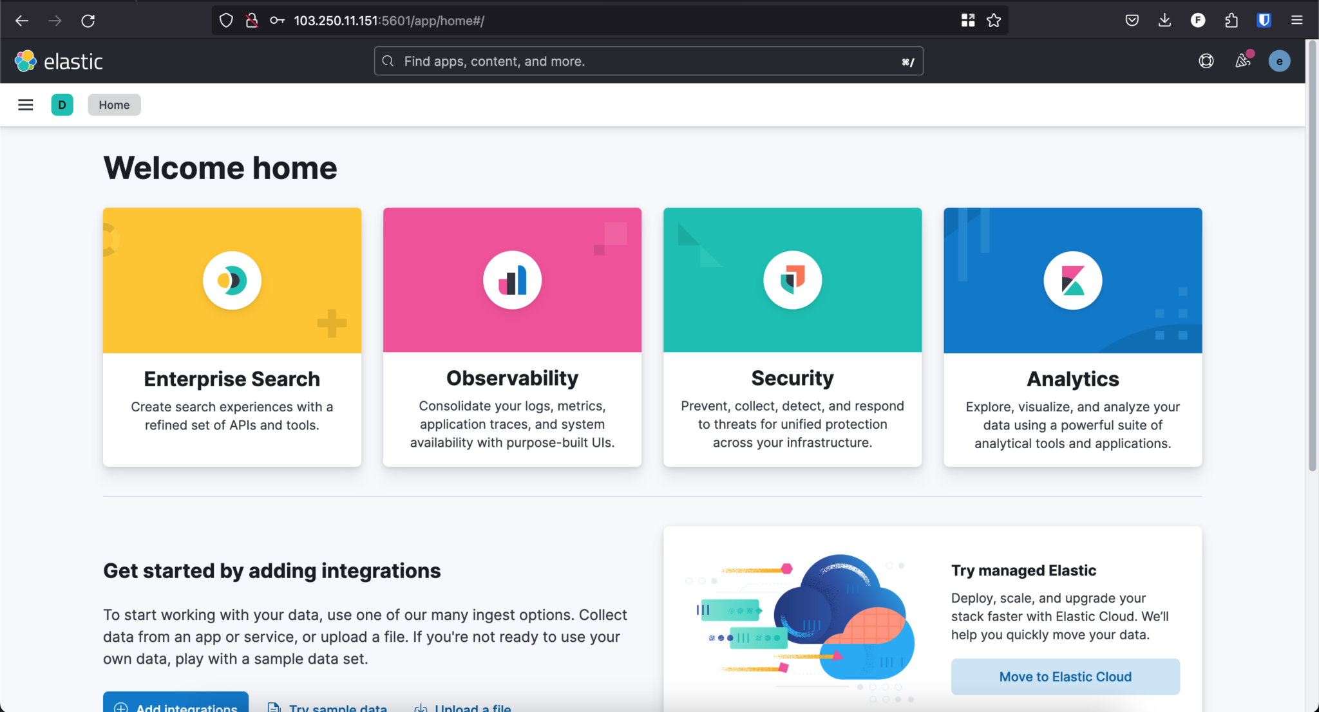Open the Bitwarden extension

pos(1263,20)
